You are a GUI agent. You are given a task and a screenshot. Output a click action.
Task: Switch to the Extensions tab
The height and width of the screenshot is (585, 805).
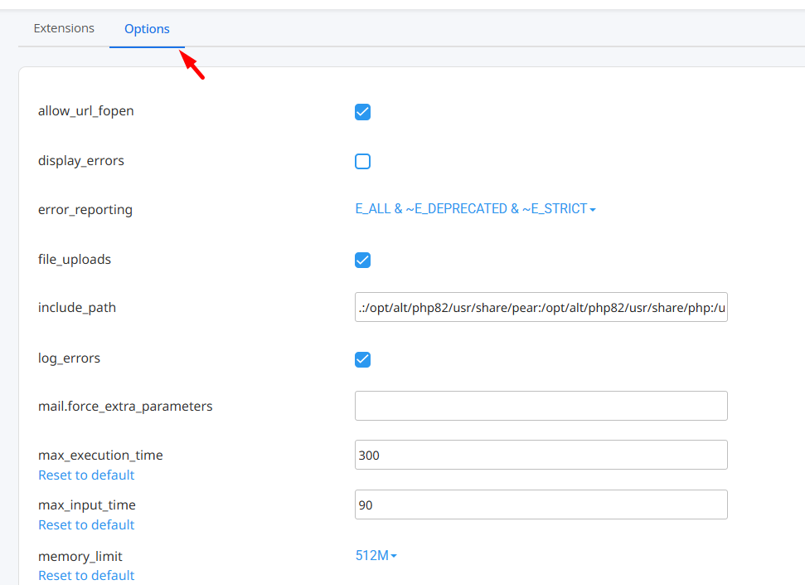point(64,28)
